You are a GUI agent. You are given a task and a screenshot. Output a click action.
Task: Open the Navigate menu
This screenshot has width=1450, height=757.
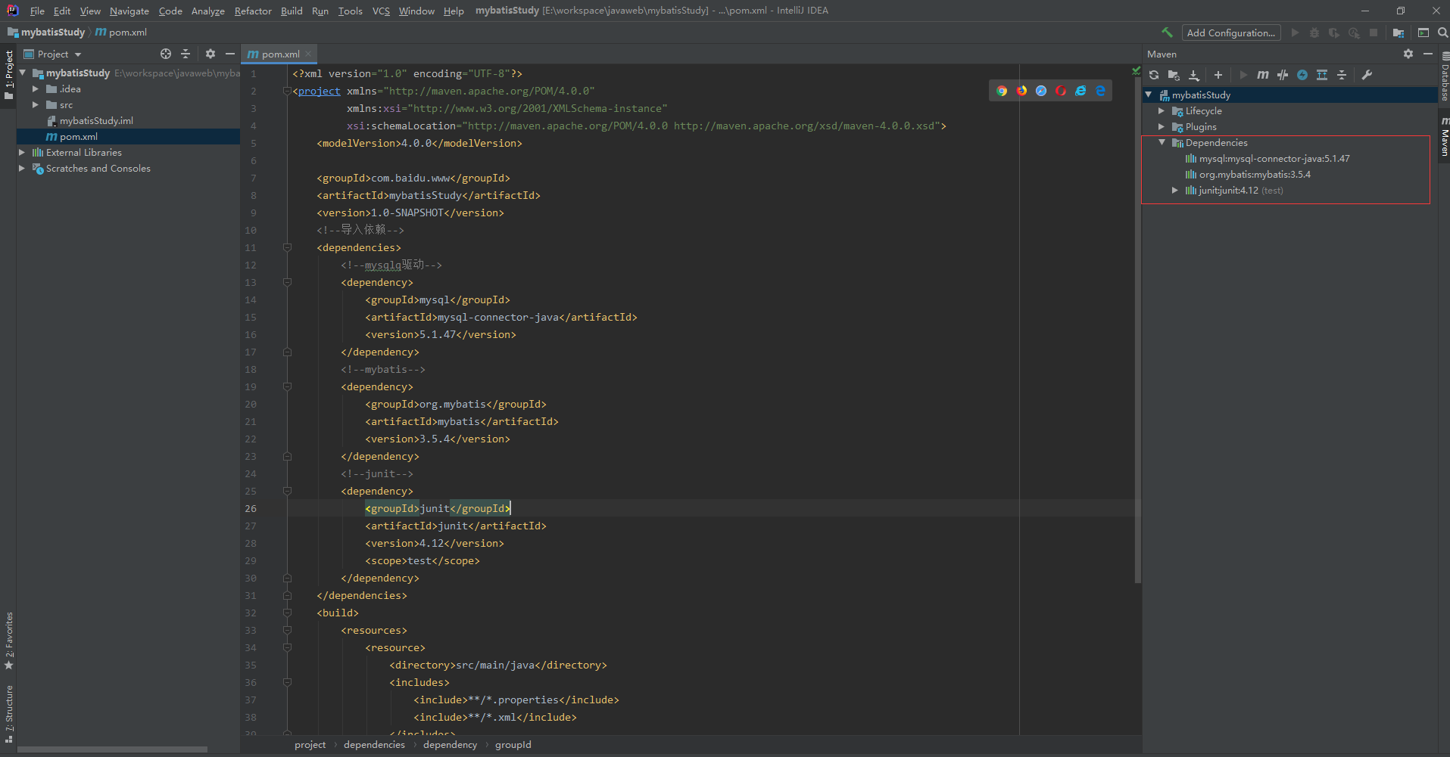point(129,11)
